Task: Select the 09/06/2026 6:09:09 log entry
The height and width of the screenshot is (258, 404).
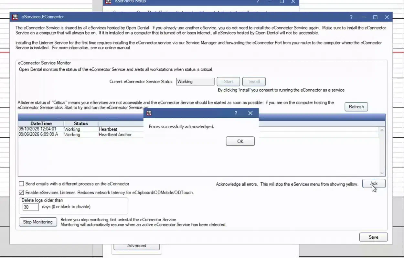Action: [198, 134]
